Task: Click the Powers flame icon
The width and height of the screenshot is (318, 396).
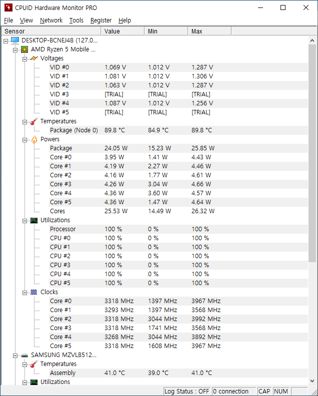Action: (34, 139)
